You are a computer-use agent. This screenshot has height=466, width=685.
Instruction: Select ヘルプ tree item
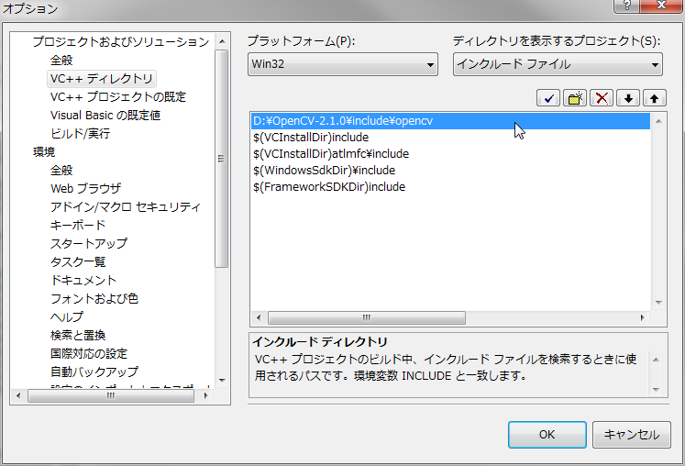tap(66, 316)
